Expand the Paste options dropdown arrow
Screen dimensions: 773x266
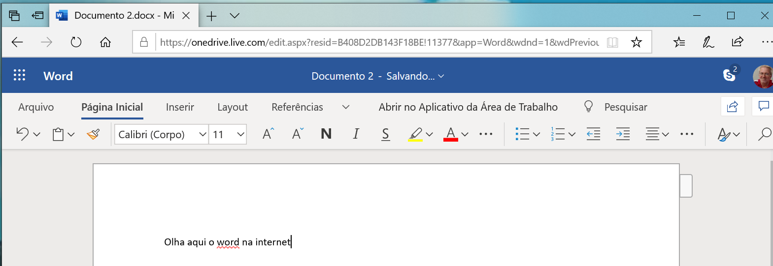coord(71,134)
